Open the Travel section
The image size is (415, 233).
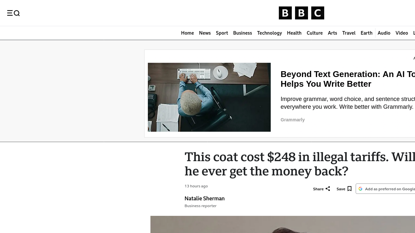(349, 33)
